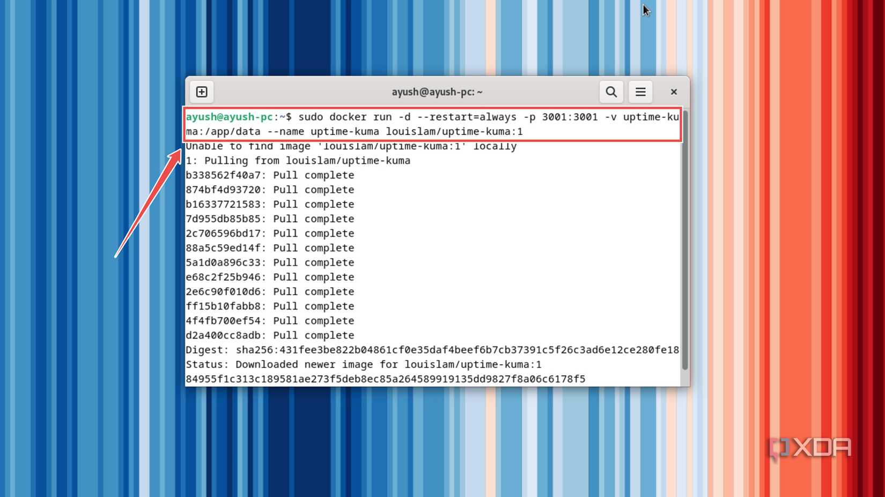885x497 pixels.
Task: Click the 'Digest: sha256' line
Action: (432, 350)
